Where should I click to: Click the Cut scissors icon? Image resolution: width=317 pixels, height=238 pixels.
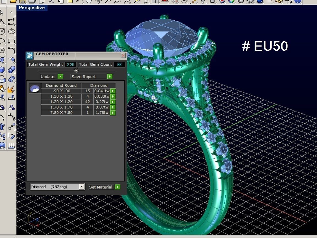51,1
